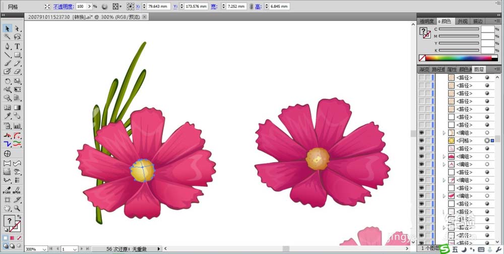Open the input method wrench settings icon
This screenshot has width=504, height=254.
[499, 249]
